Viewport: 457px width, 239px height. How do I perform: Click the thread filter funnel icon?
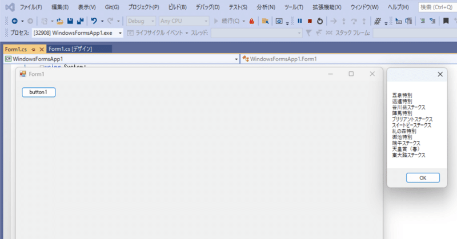click(308, 33)
